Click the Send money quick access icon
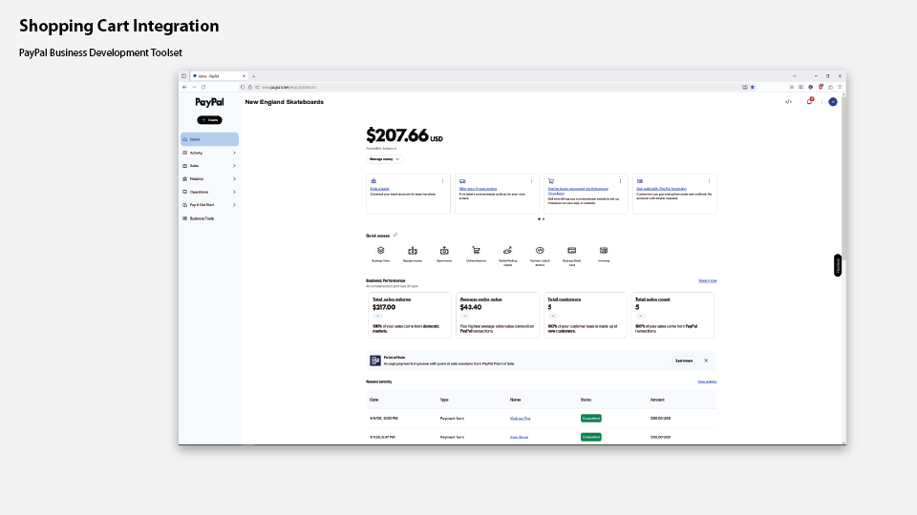The image size is (917, 515). 444,251
